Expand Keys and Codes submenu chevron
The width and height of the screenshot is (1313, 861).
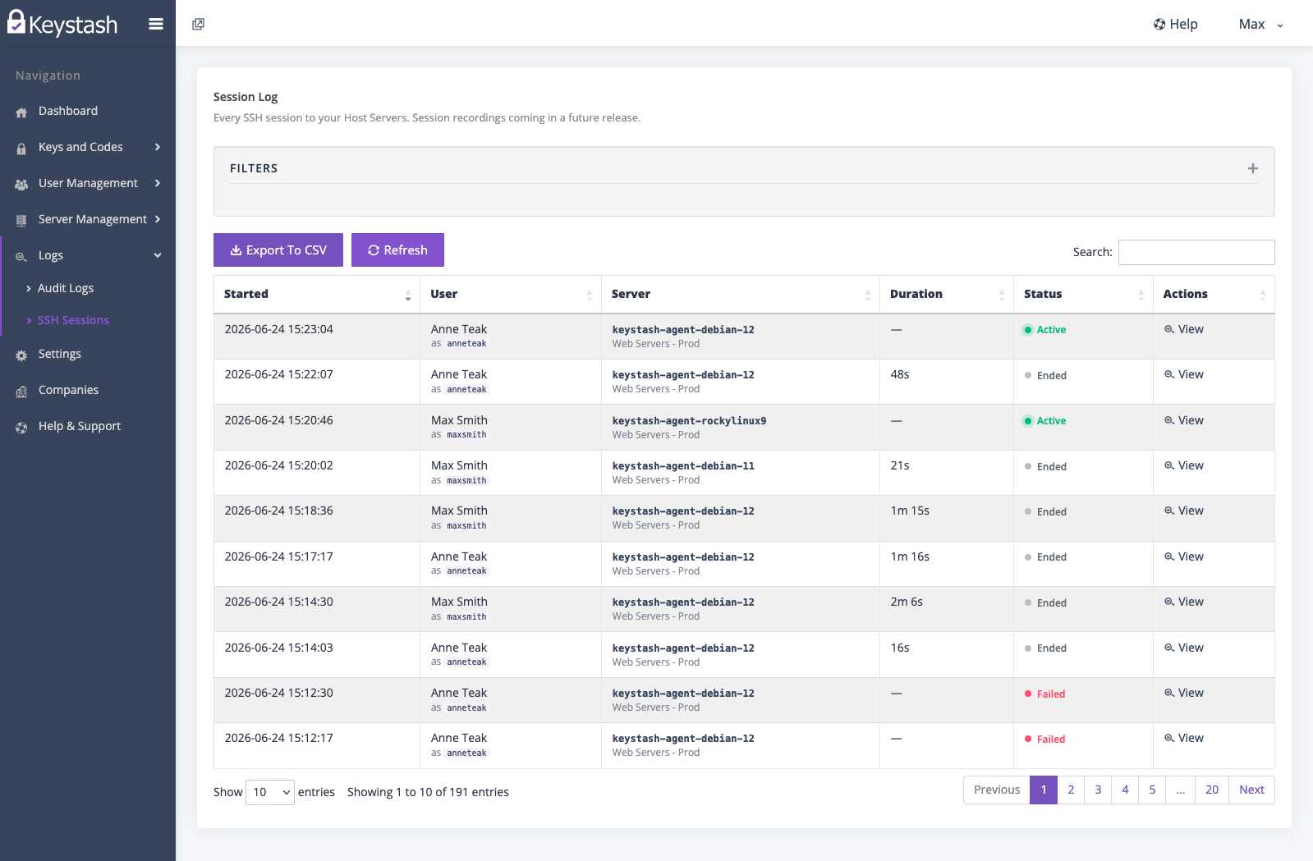click(158, 147)
